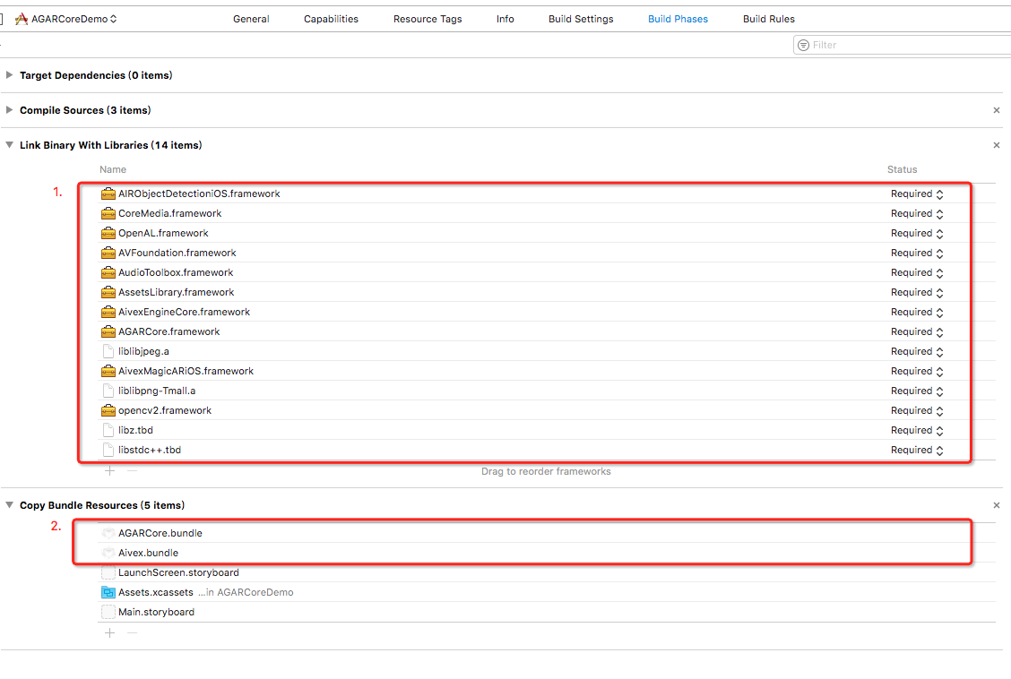This screenshot has height=679, width=1011.
Task: Click the AGARCoreDemo target app icon
Action: 22,19
